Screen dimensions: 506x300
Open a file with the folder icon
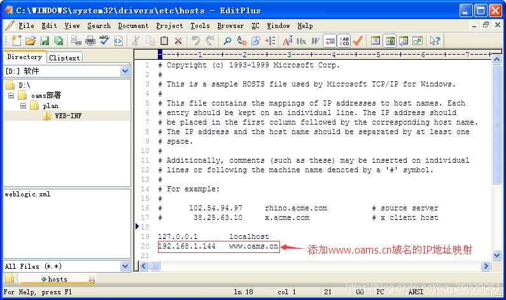pyautogui.click(x=31, y=41)
